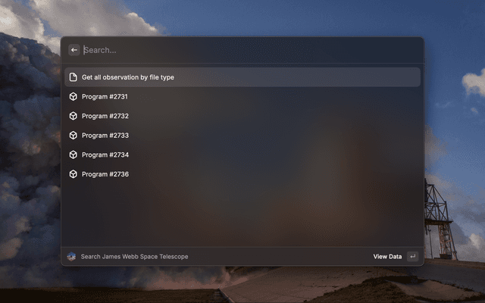Click the Enter key icon beside View Data
Image resolution: width=485 pixels, height=303 pixels.
click(412, 257)
